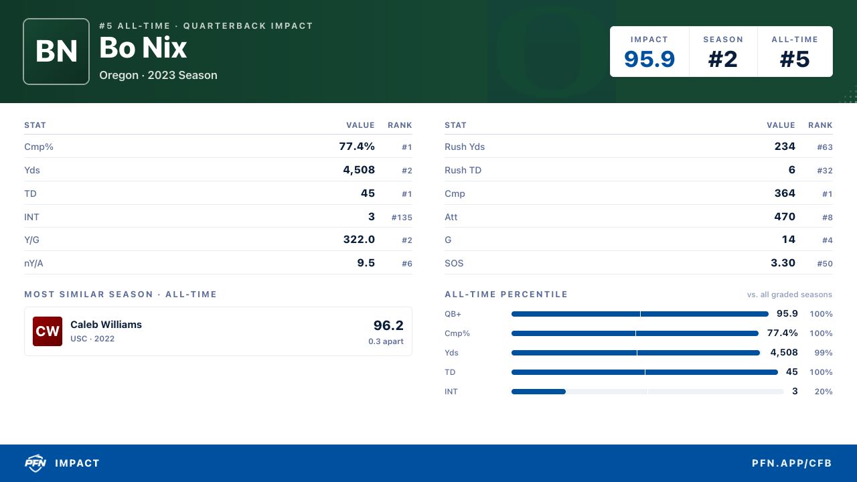
Task: Click the VALUE column header in right table
Action: pyautogui.click(x=781, y=125)
